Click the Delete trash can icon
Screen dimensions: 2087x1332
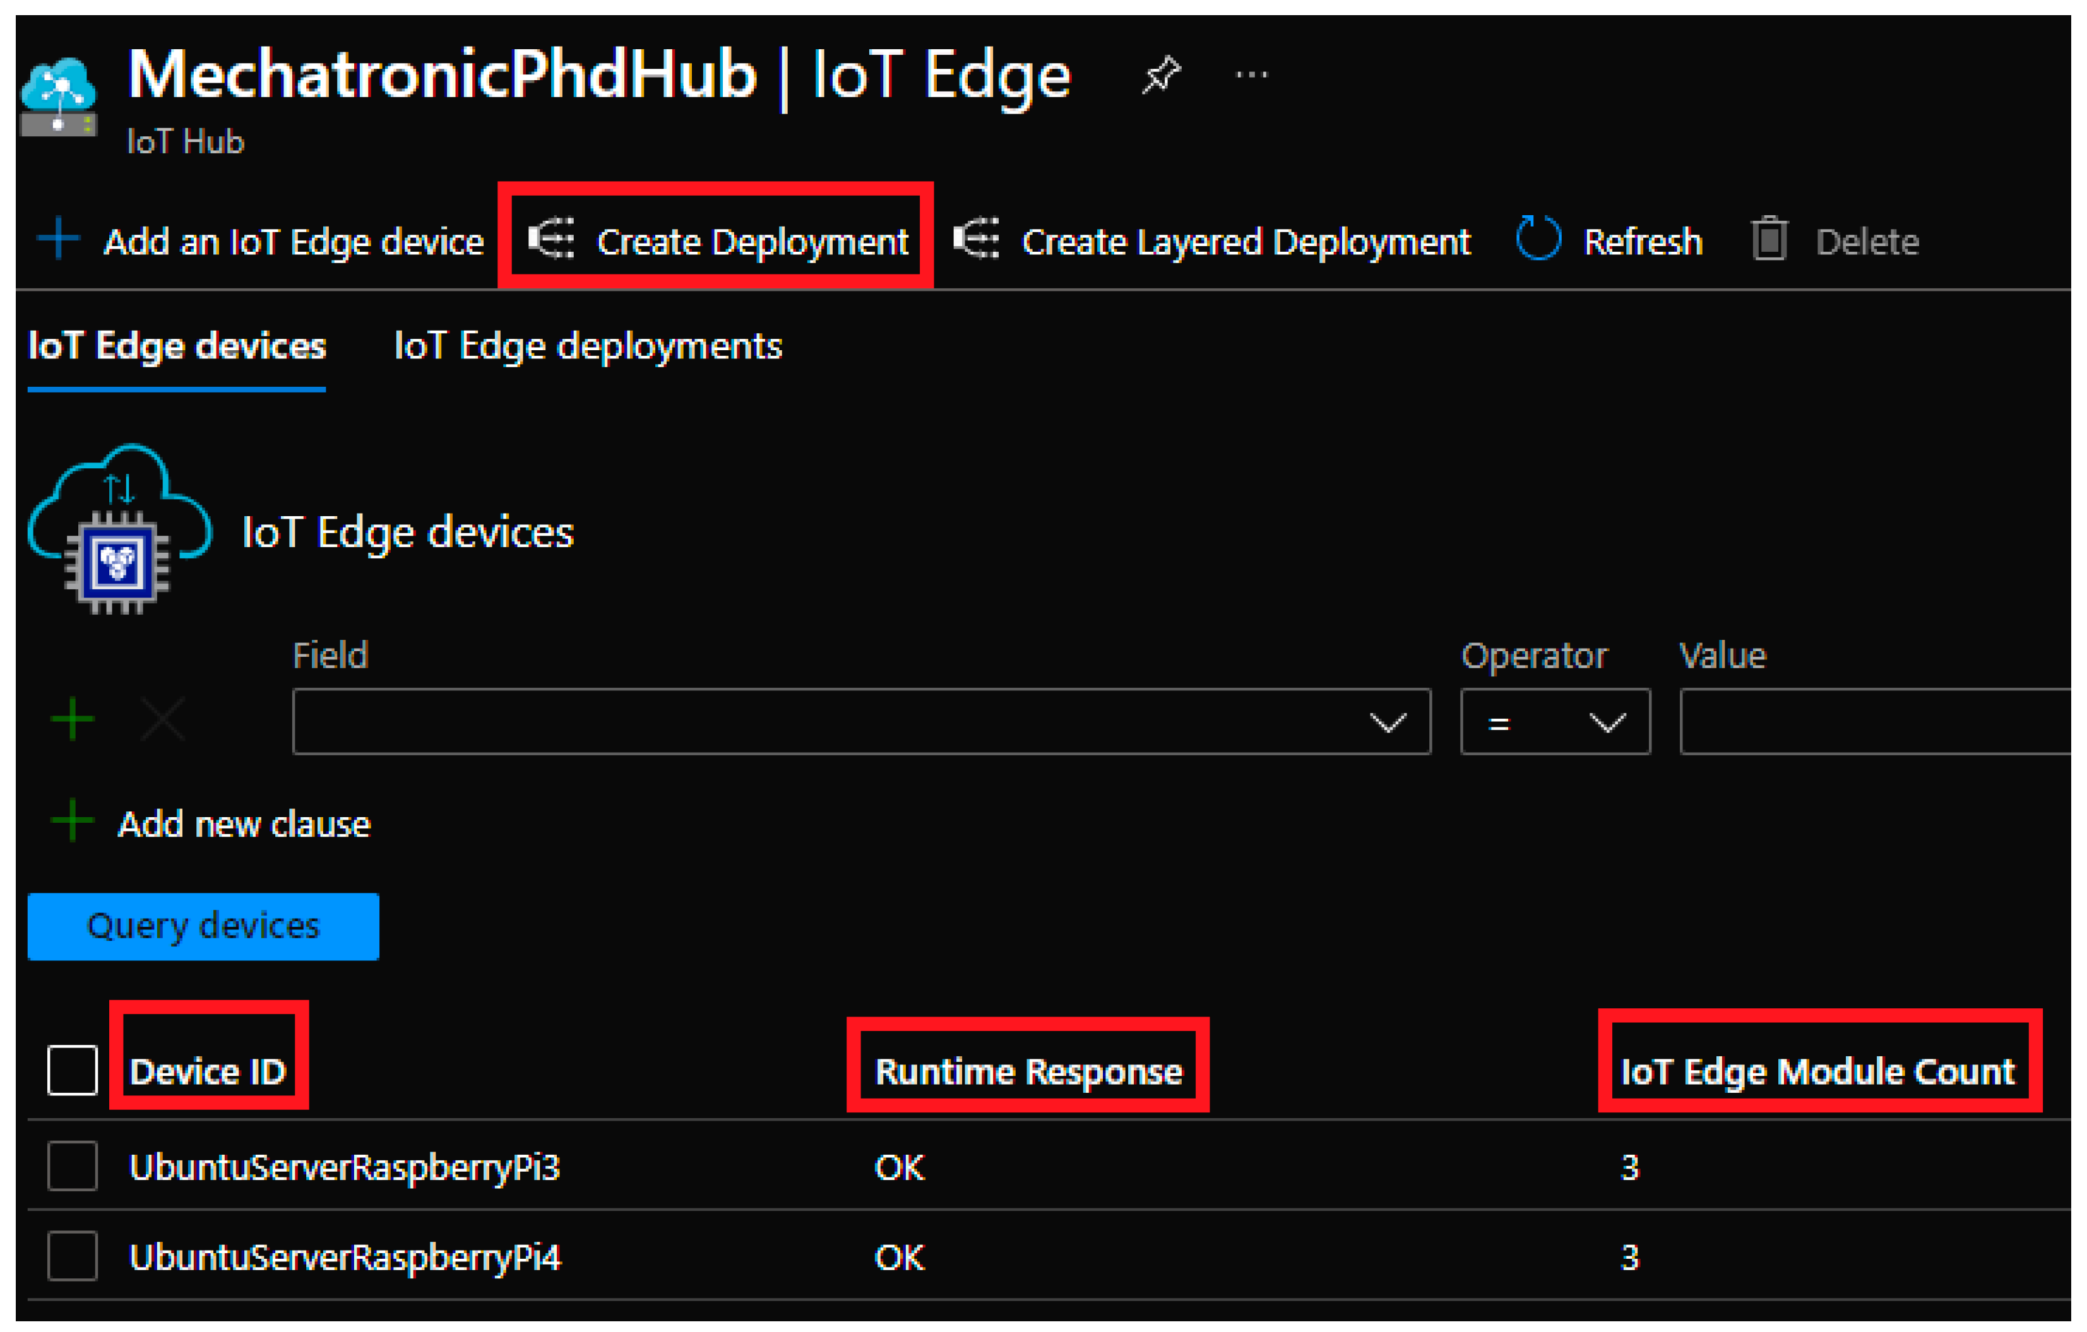(x=1769, y=239)
